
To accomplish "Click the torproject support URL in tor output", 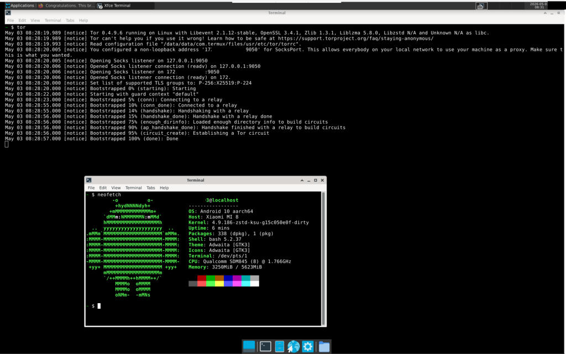I will click(355, 39).
